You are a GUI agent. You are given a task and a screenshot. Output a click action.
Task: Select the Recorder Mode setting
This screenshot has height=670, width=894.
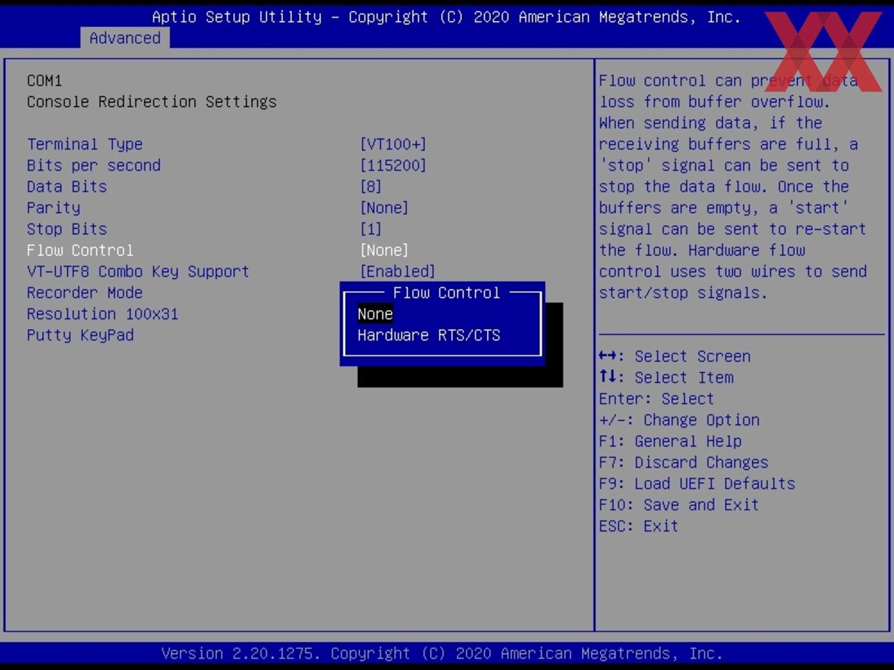(x=85, y=292)
